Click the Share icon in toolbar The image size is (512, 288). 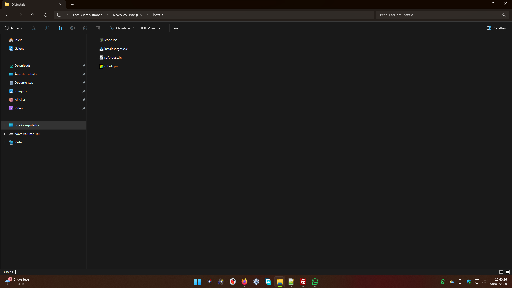85,28
